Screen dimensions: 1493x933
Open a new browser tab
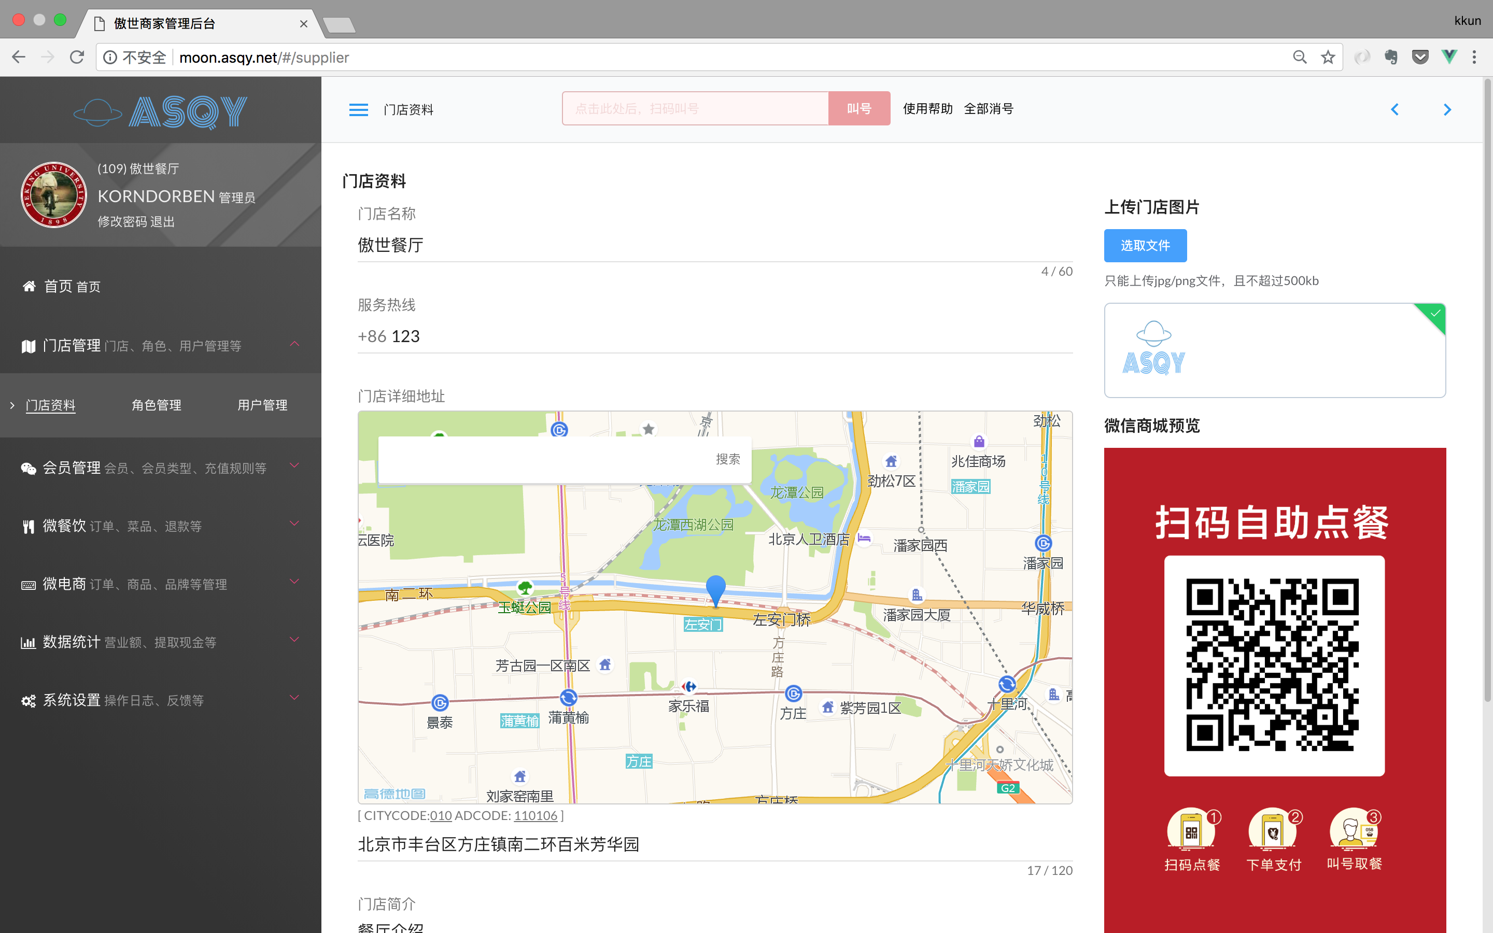pos(339,25)
